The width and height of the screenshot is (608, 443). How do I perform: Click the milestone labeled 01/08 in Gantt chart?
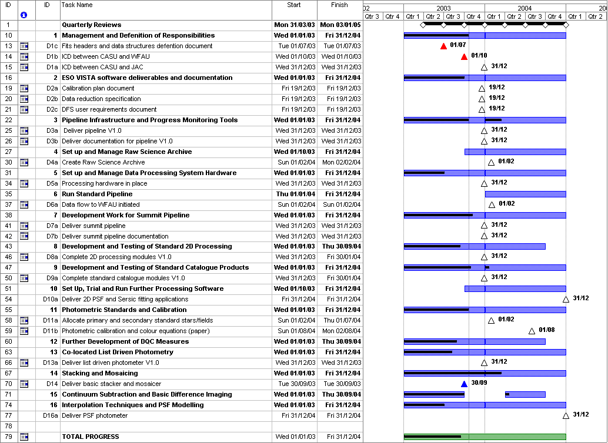532,331
